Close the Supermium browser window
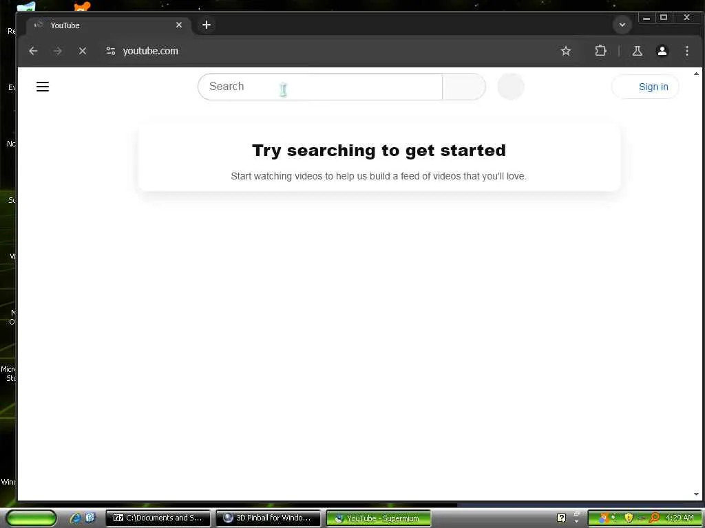The image size is (705, 528). 686,18
